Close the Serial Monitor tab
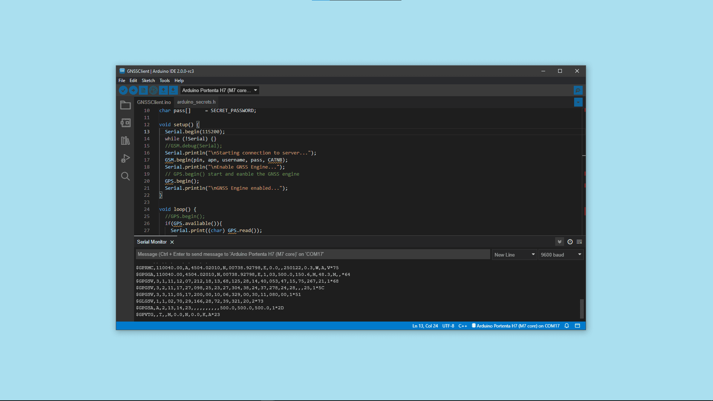Screen dimensions: 713x401 [172, 242]
